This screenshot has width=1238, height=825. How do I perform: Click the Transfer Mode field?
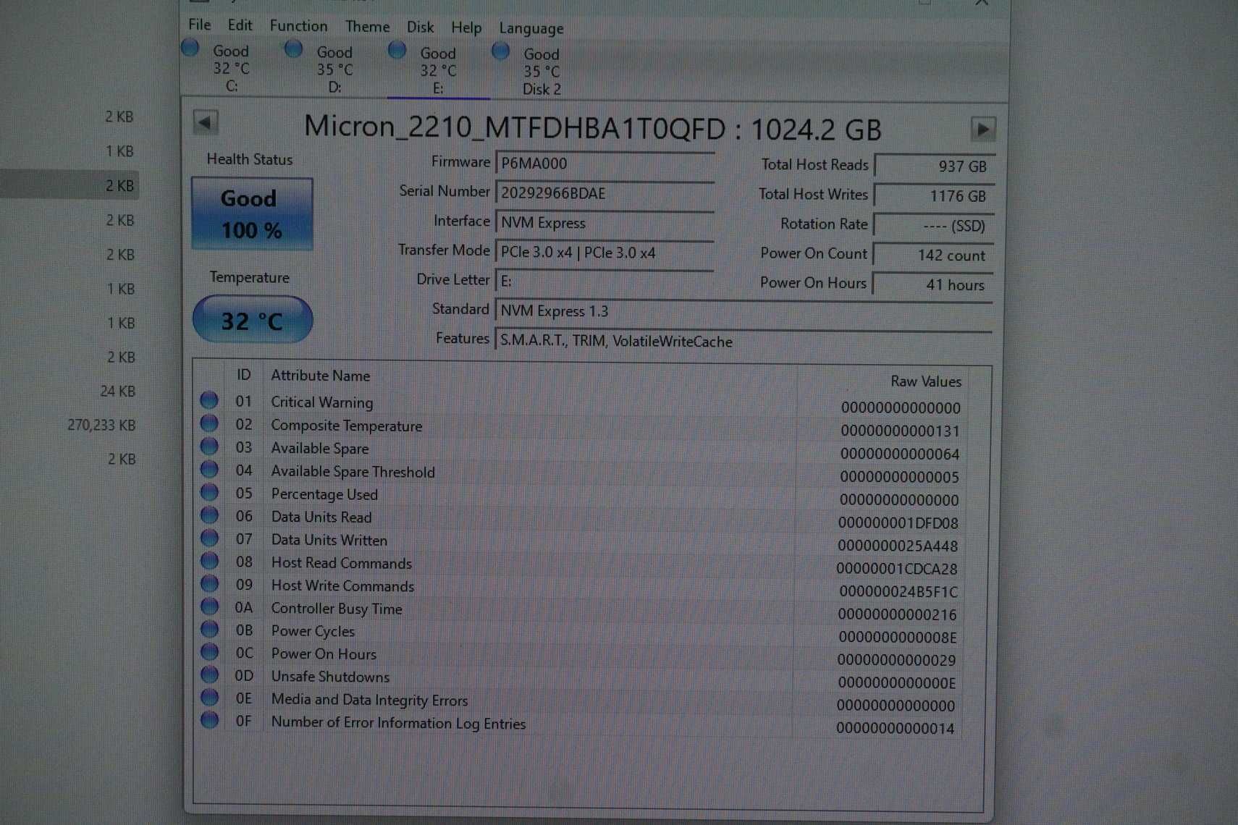tap(605, 253)
